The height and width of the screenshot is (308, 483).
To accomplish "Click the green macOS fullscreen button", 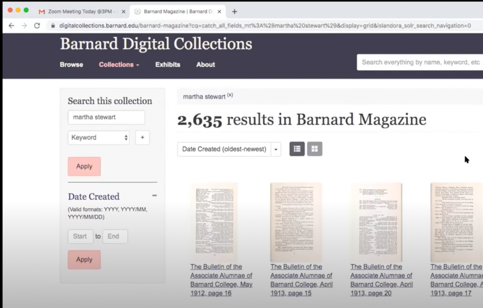I will 26,10.
